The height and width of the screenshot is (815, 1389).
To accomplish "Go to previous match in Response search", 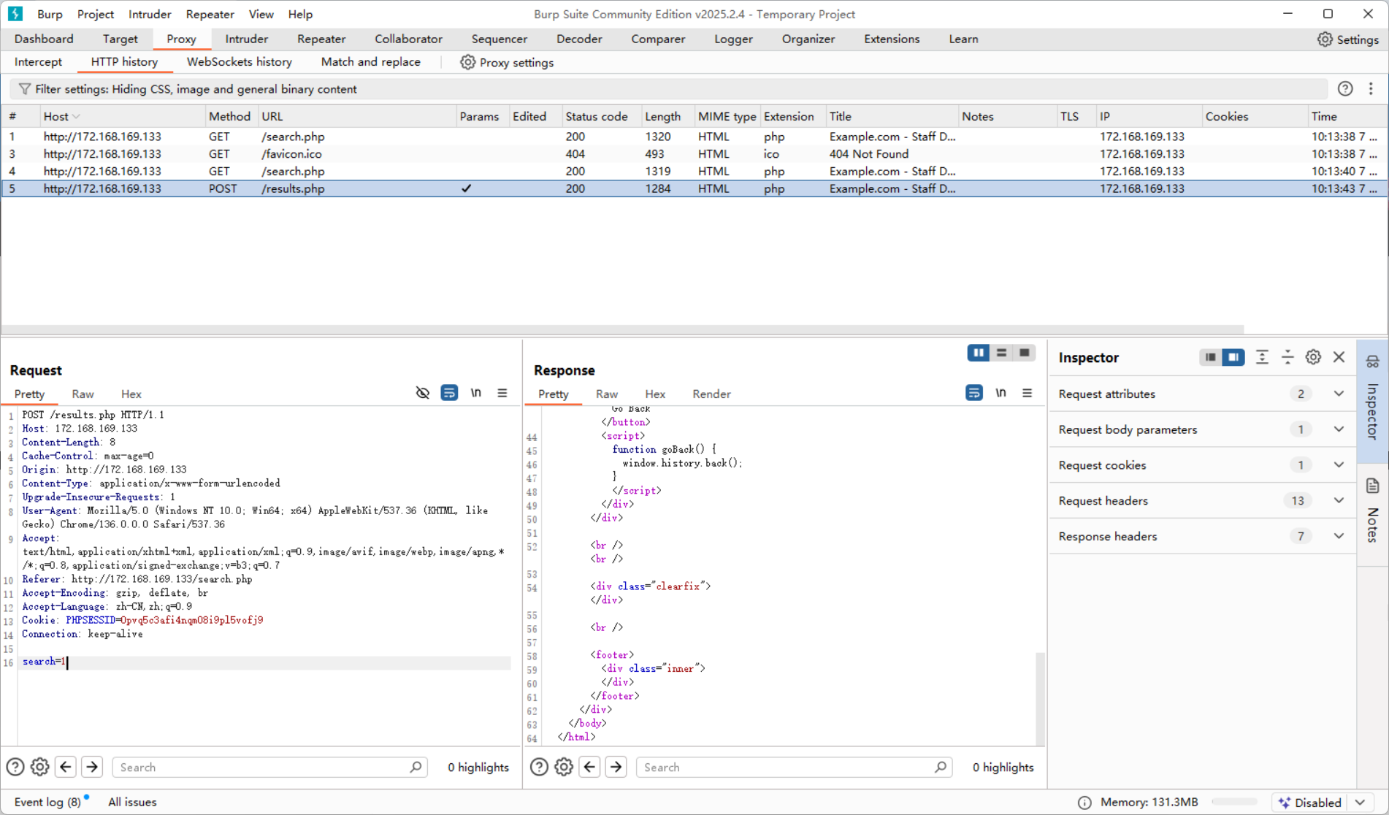I will [589, 767].
